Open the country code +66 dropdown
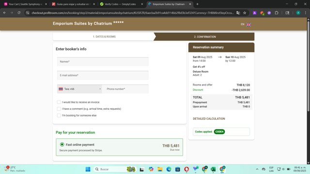This screenshot has height=174, width=310. 79,89
